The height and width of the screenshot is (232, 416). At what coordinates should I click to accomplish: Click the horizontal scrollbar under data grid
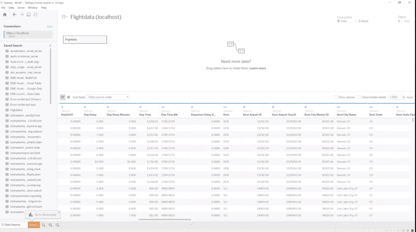[x=165, y=220]
